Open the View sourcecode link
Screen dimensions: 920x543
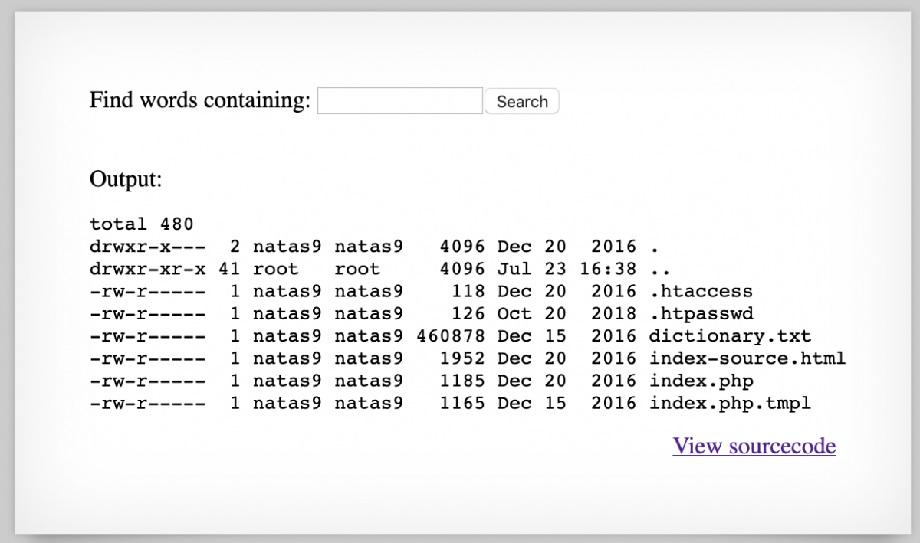coord(754,446)
